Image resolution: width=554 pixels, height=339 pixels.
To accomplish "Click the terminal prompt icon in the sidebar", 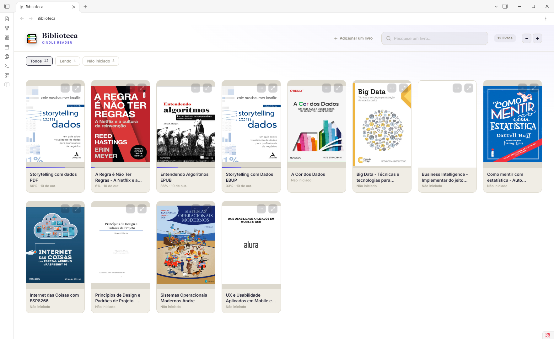I will point(7,66).
